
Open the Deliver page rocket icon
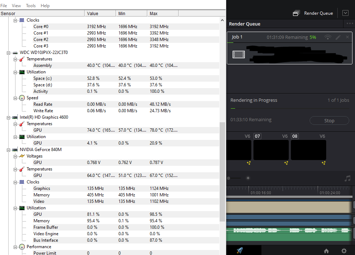point(240,250)
